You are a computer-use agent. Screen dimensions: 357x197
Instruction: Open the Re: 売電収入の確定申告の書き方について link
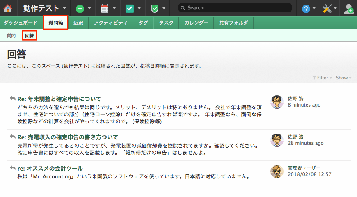pos(67,137)
